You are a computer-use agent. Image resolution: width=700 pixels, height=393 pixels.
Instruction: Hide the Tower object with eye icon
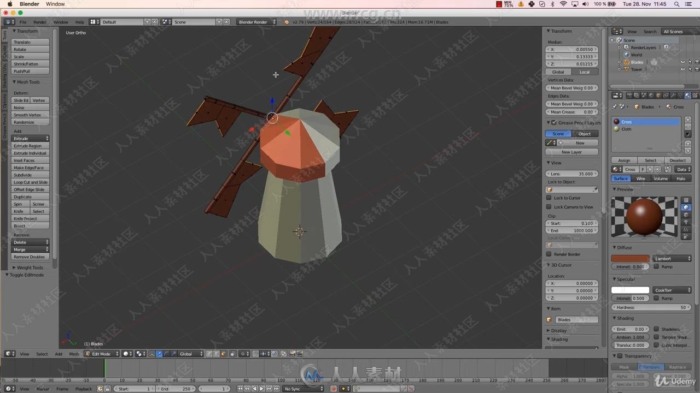point(682,69)
